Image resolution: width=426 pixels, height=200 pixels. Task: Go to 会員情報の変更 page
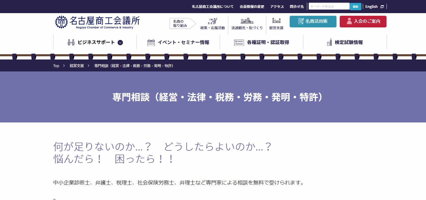tap(252, 6)
